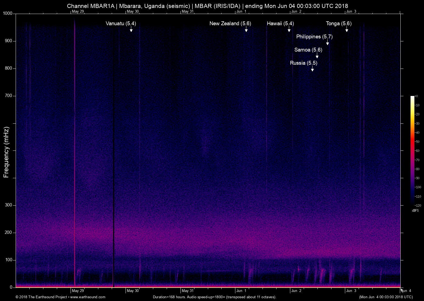
Task: Click the Frequency (mHz) axis label
Action: (x=6, y=152)
